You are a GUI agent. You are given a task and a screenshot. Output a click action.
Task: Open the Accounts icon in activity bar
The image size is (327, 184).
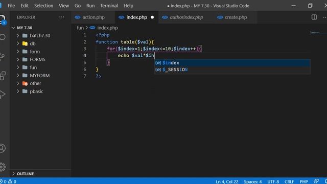pyautogui.click(x=2, y=148)
